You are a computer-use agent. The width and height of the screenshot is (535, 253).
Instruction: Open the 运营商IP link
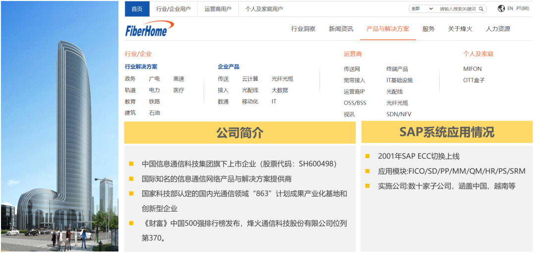point(354,91)
